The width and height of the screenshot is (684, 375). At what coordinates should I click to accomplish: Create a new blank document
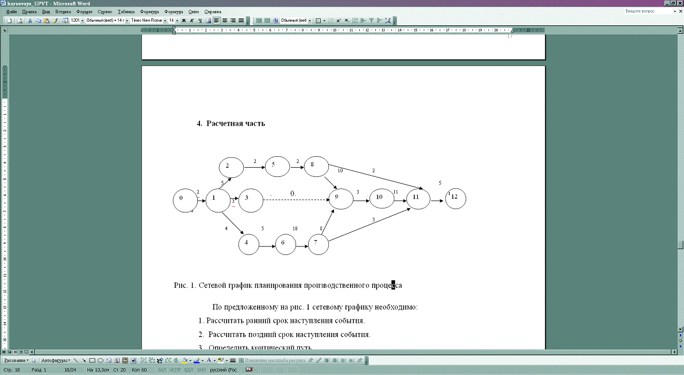10,21
